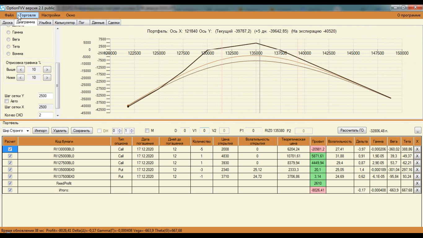Remove RI127500BL0 row with X button
The width and height of the screenshot is (423, 238).
tap(417, 163)
